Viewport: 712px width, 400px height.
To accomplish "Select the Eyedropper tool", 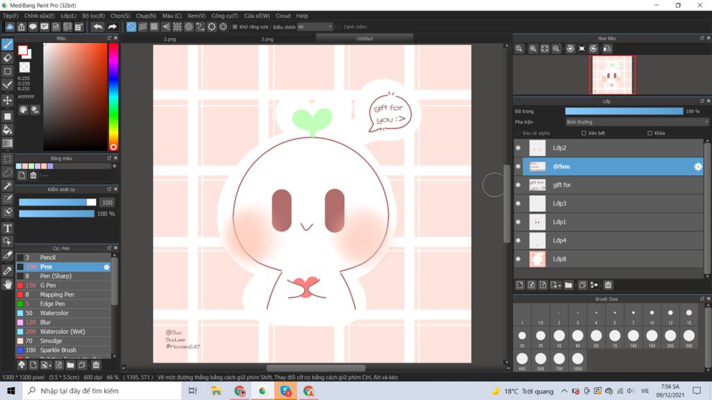I will 8,271.
